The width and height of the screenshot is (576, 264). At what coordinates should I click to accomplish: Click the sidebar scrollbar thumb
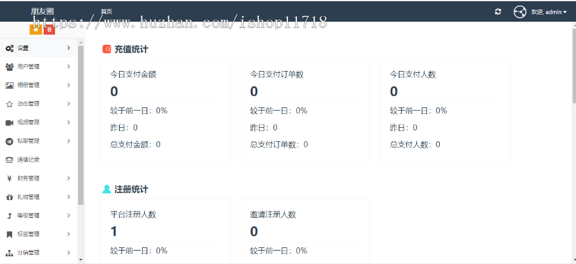coord(81,125)
